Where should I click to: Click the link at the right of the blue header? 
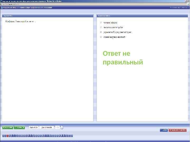click(x=179, y=7)
